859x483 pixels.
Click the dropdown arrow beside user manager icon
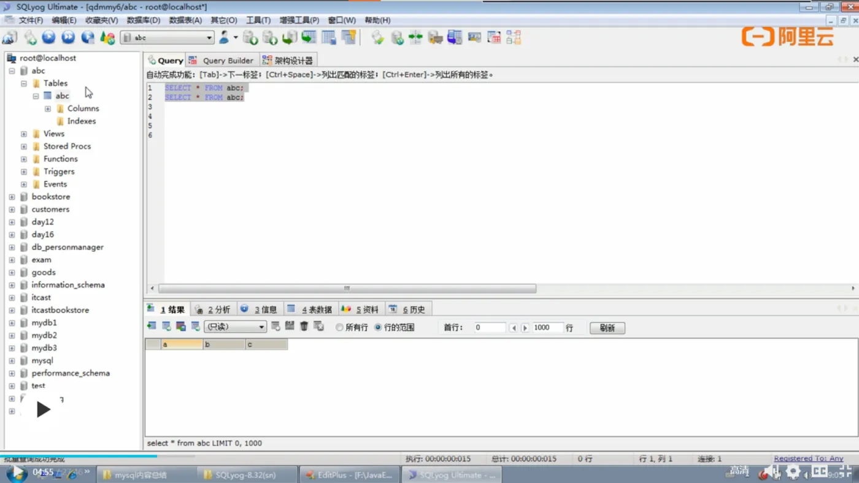tap(236, 38)
